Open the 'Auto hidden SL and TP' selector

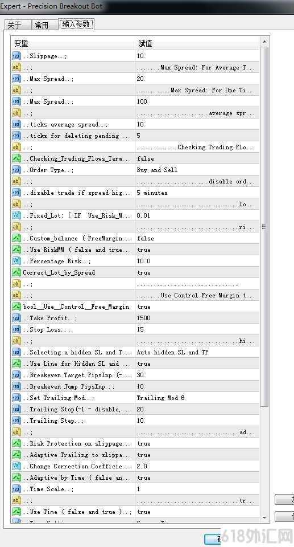click(197, 352)
